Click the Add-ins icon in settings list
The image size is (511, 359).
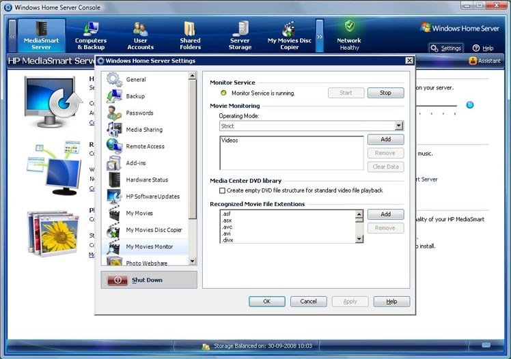click(x=114, y=163)
